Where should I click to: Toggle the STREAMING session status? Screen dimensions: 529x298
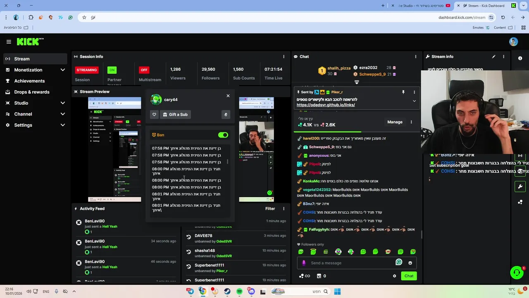tap(87, 70)
